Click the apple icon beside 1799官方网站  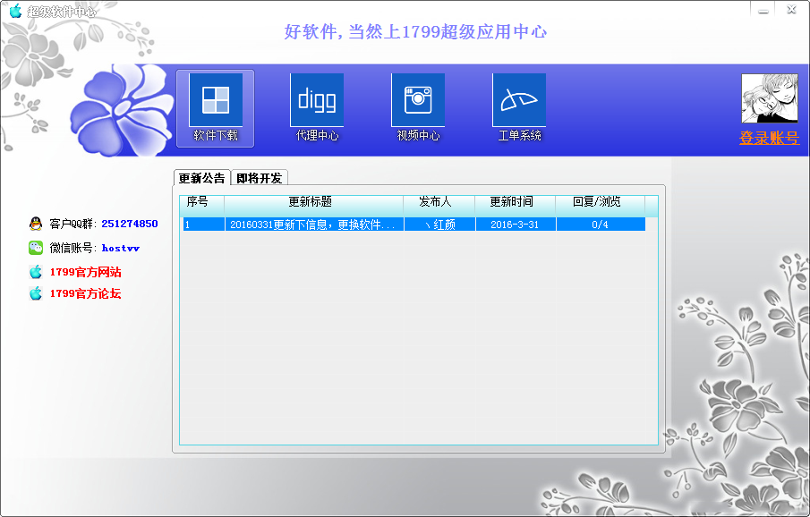[x=36, y=272]
